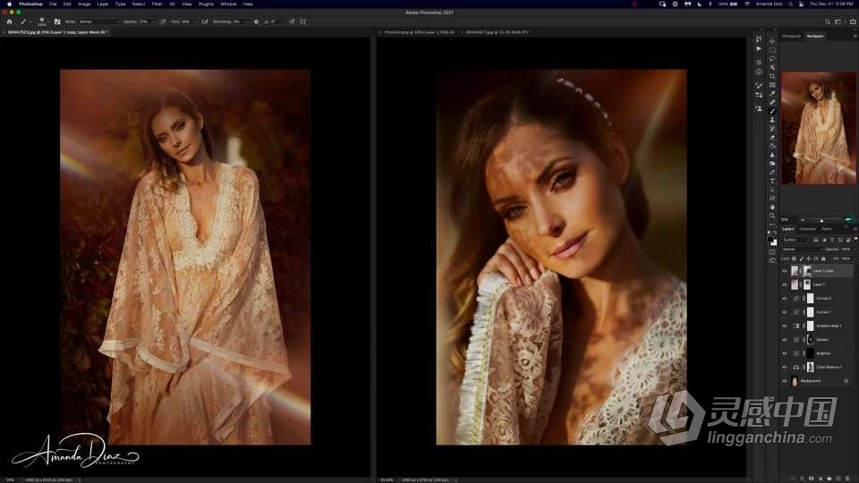Select the Frame tool
The width and height of the screenshot is (859, 483).
(772, 84)
